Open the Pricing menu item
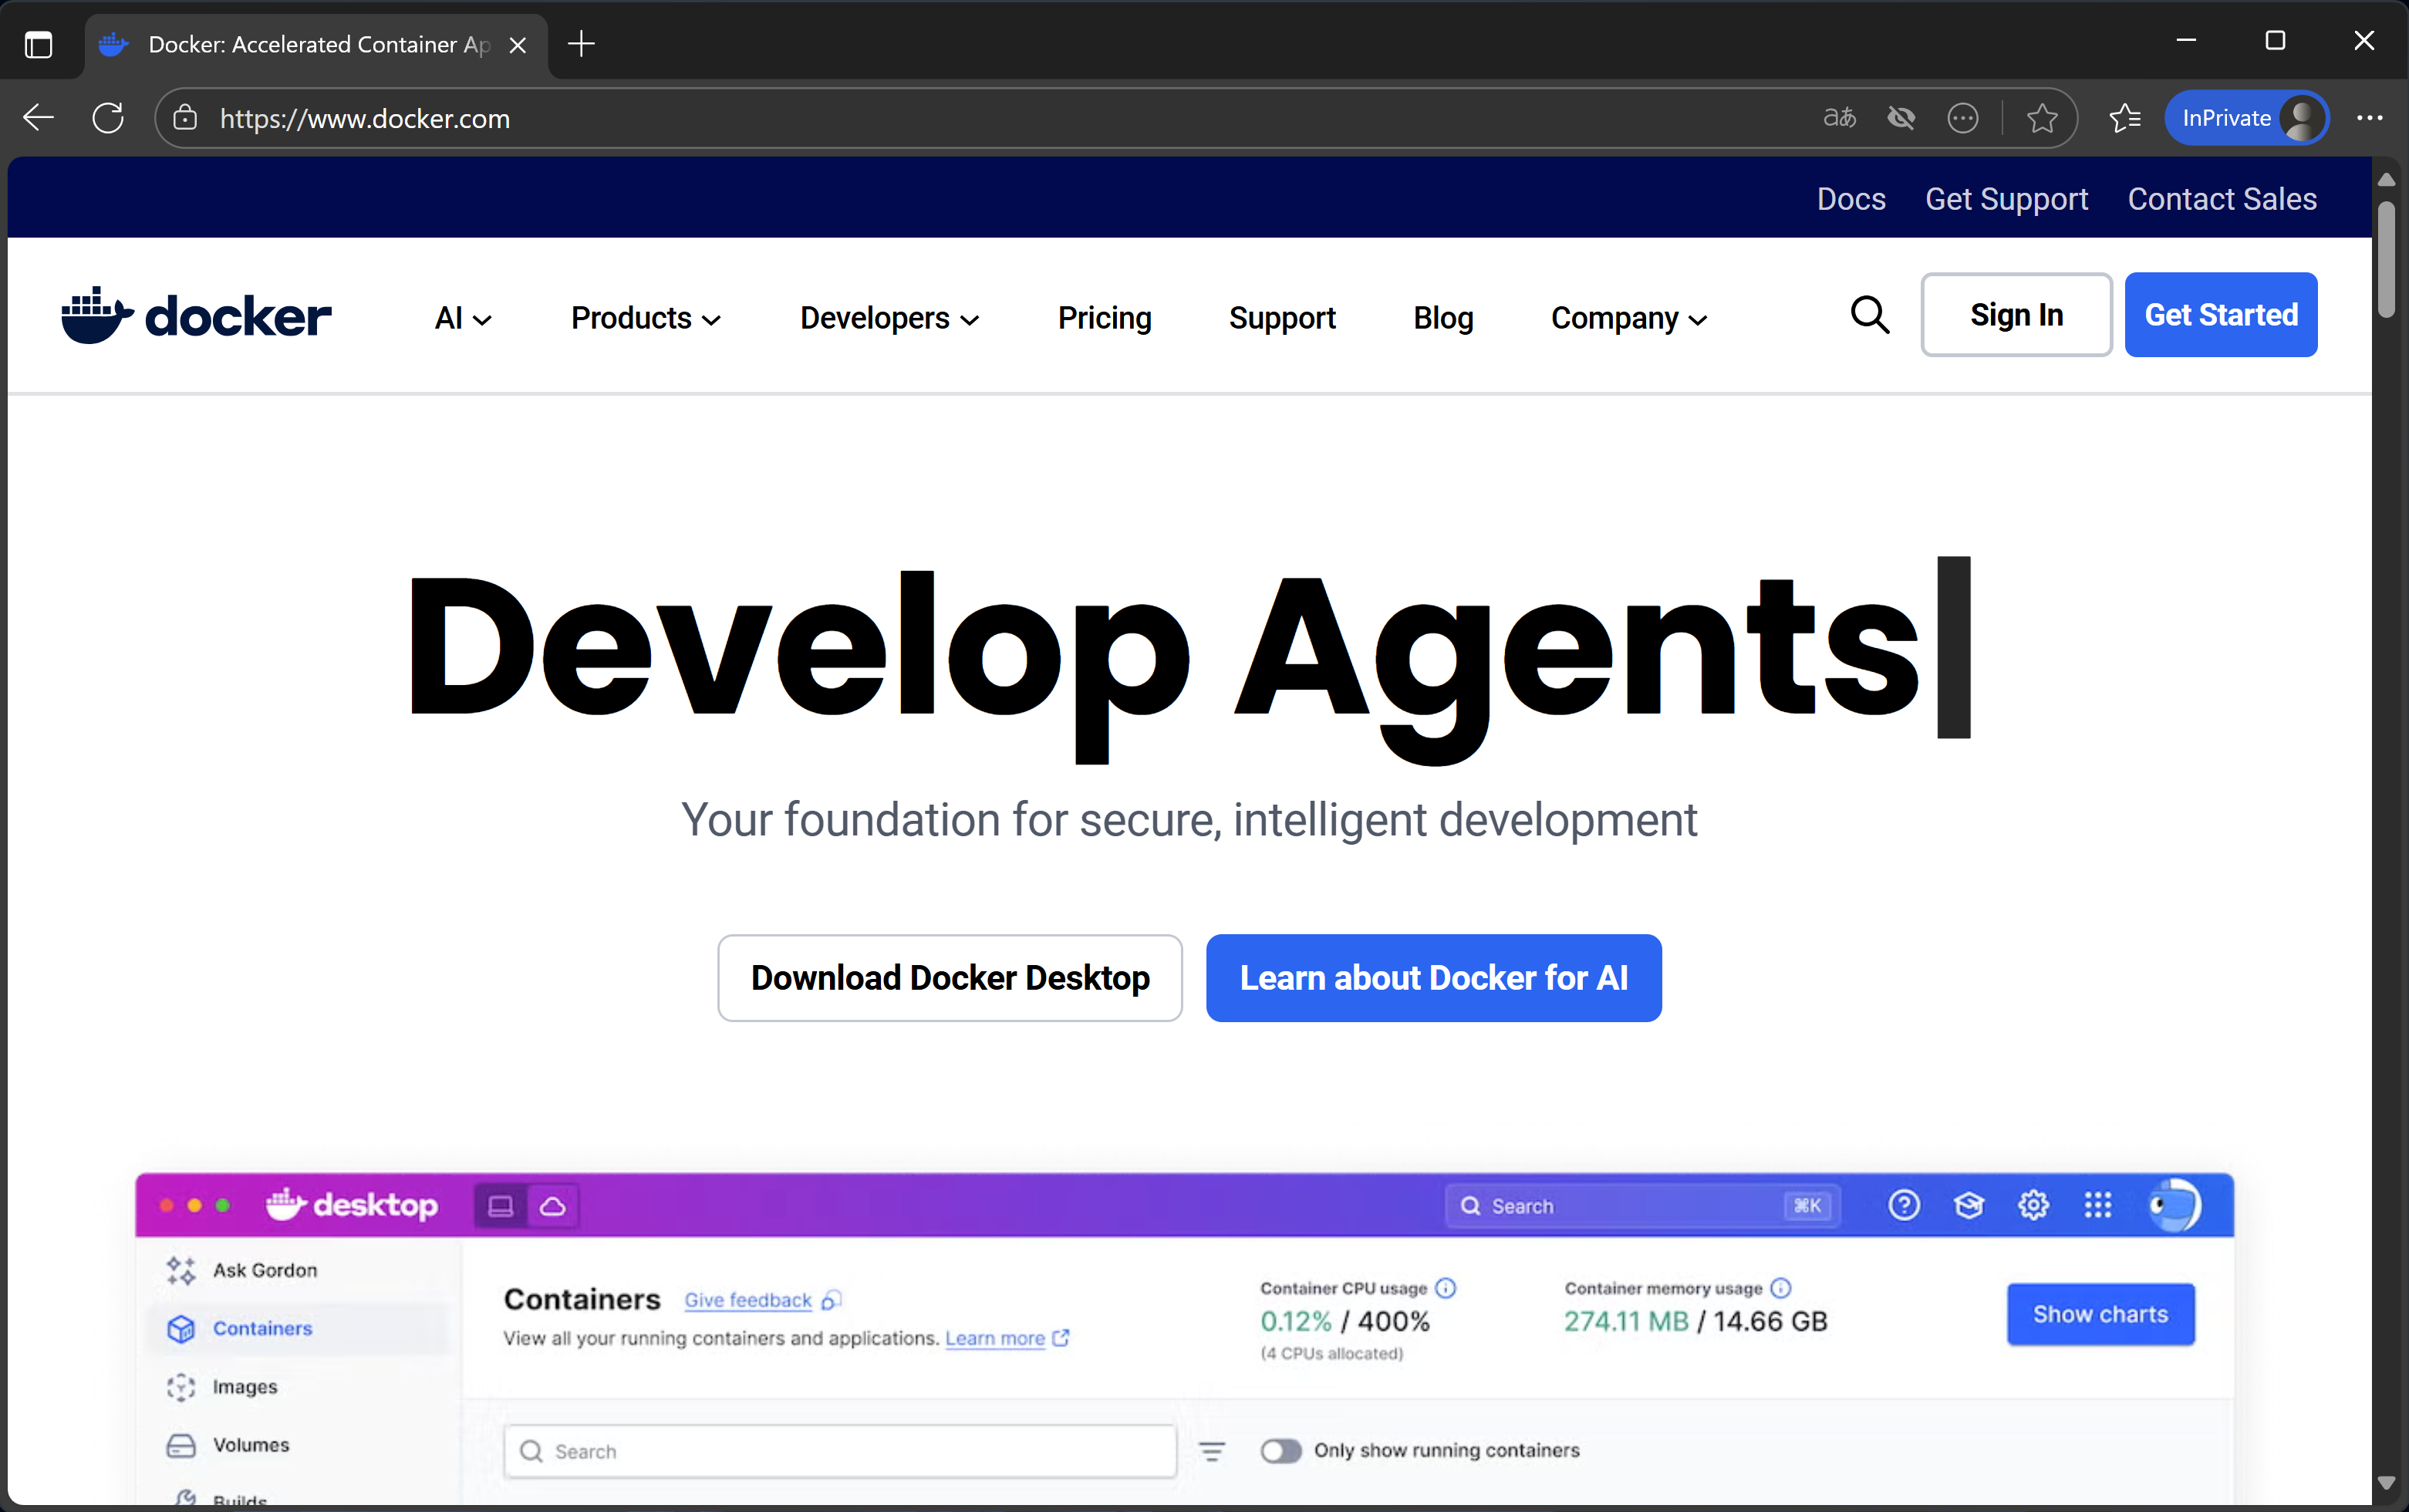 coord(1104,318)
